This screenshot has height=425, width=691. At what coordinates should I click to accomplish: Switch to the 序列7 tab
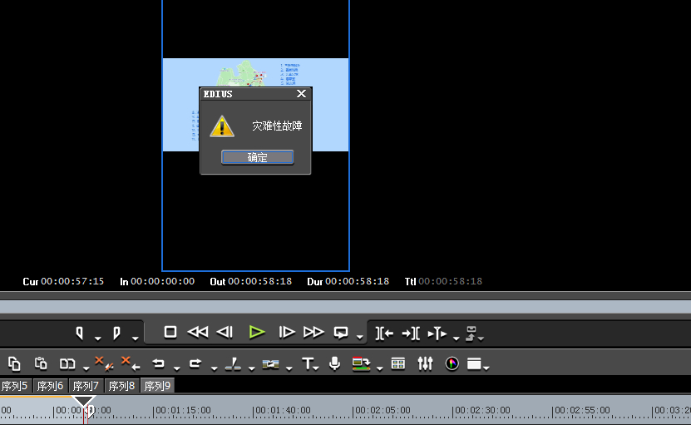86,386
